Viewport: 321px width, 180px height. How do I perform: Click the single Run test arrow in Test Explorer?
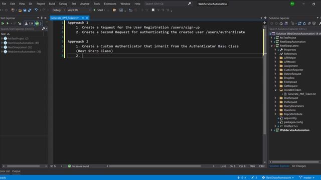point(8,23)
